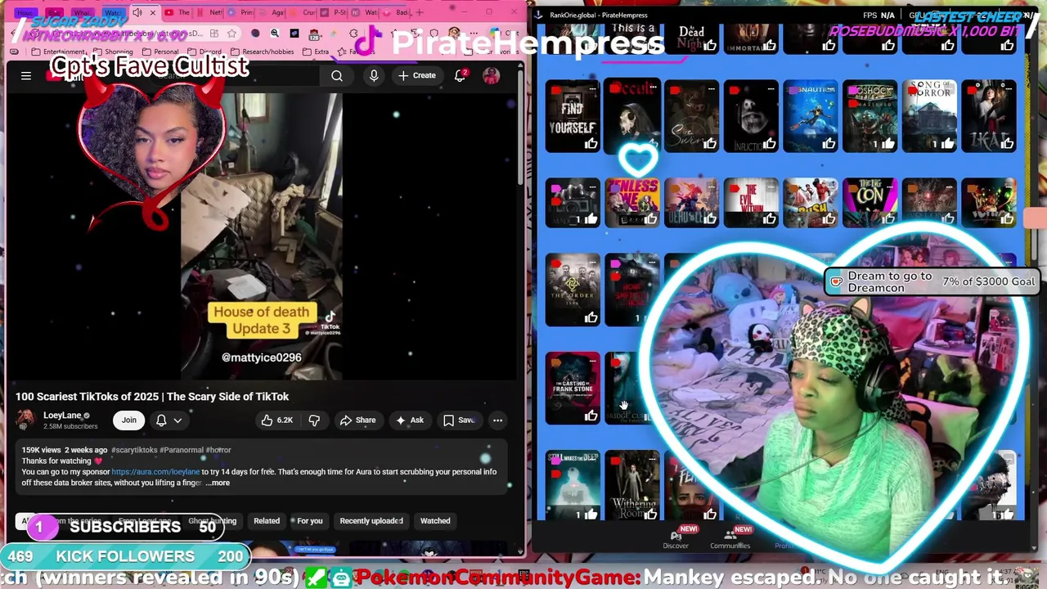Select the Recently uploaded filter chip
Screen dimensions: 1047x589
[371, 521]
